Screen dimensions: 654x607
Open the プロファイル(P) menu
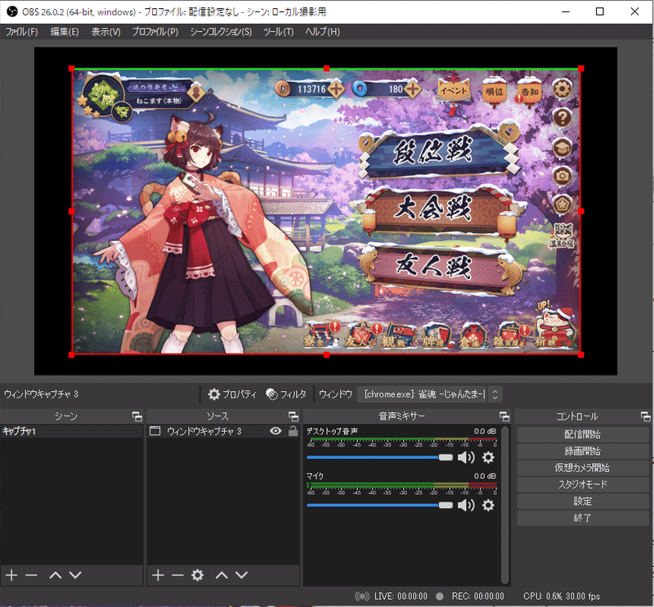coord(155,32)
